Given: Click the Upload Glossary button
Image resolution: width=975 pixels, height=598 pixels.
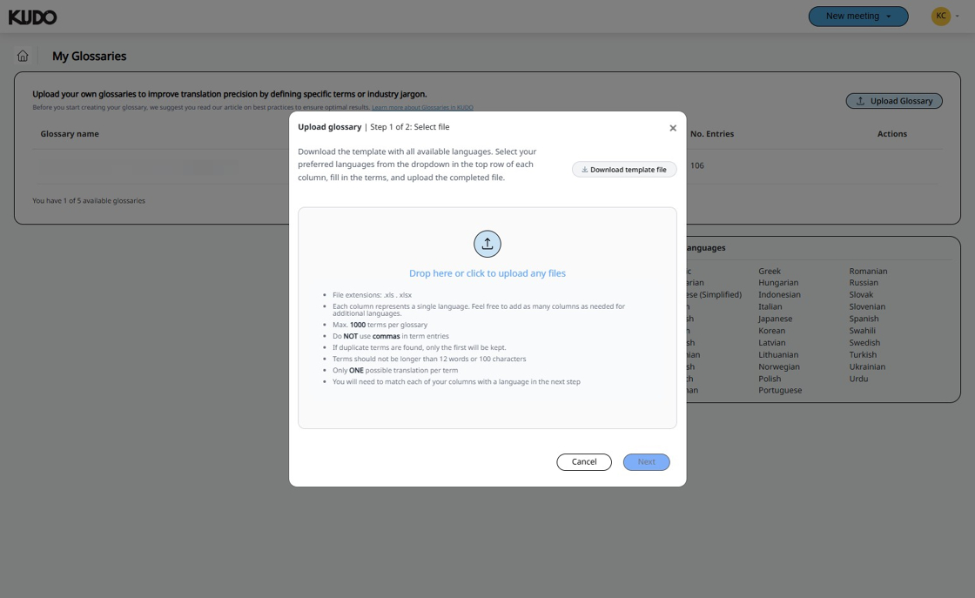Looking at the screenshot, I should (893, 101).
